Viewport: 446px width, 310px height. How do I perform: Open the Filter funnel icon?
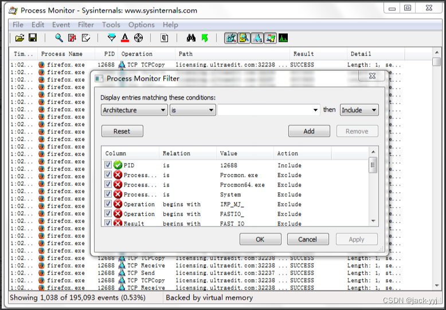(111, 38)
